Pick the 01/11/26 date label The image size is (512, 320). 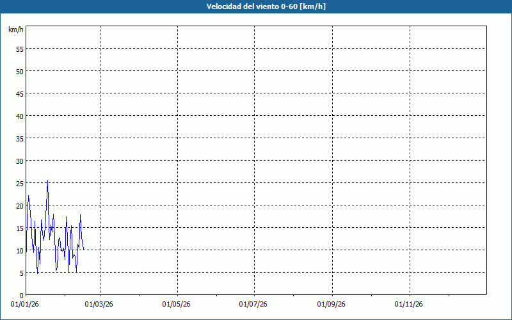pyautogui.click(x=409, y=304)
